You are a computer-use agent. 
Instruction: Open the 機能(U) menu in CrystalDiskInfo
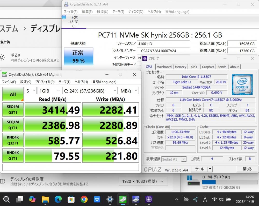tap(102, 12)
